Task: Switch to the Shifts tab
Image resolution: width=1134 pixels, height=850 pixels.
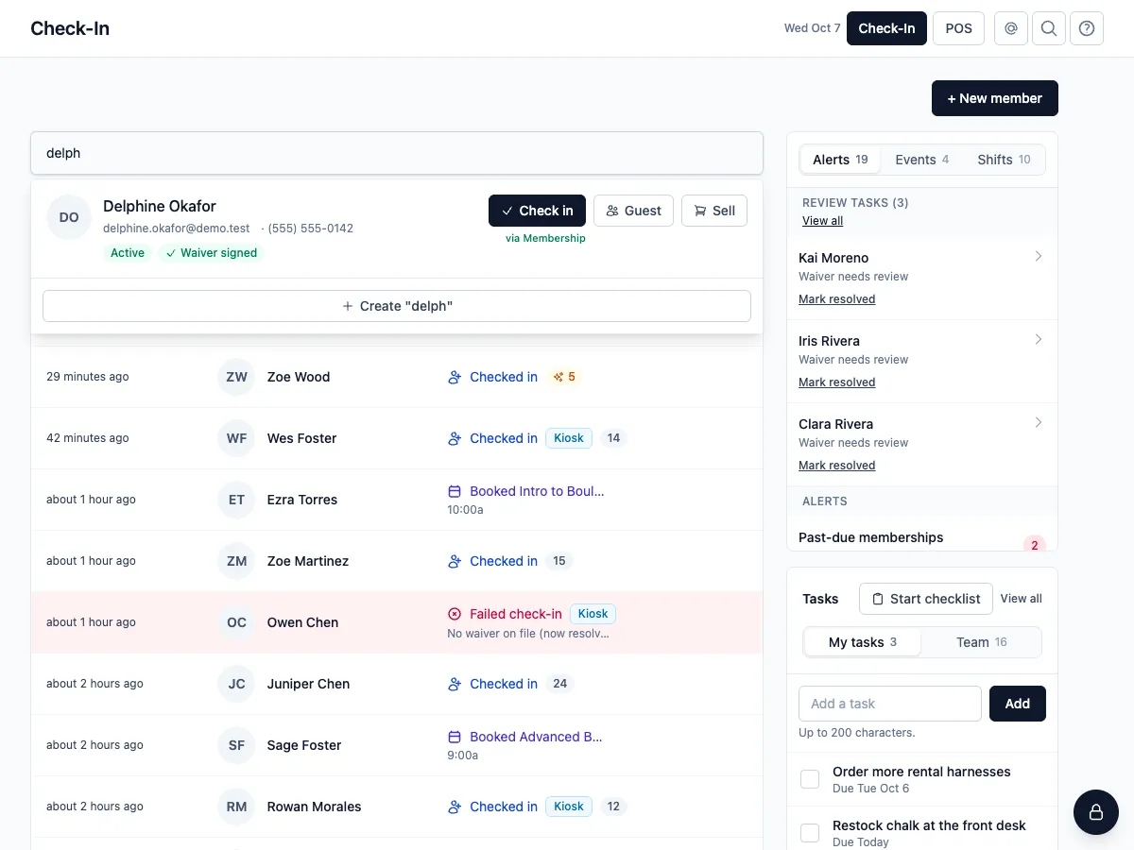Action: (x=1004, y=160)
